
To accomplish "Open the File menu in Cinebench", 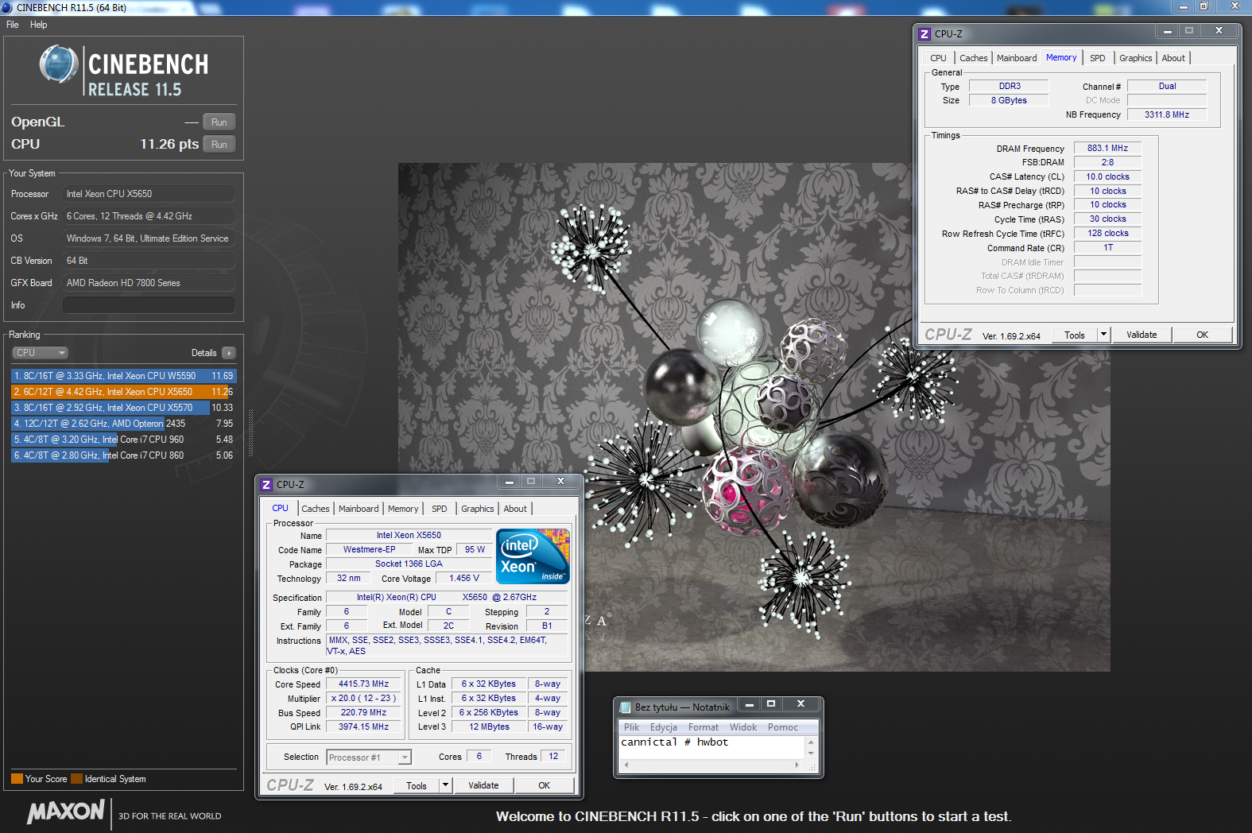I will 13,25.
